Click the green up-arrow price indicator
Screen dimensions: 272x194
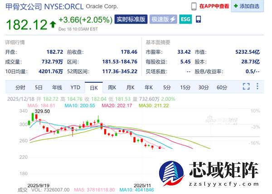point(53,22)
